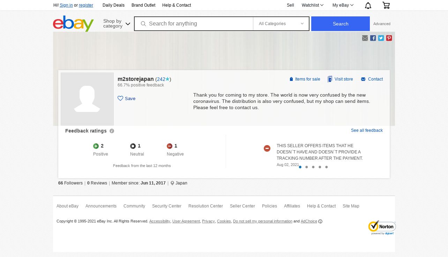Click Site Map footer link

[x=351, y=206]
